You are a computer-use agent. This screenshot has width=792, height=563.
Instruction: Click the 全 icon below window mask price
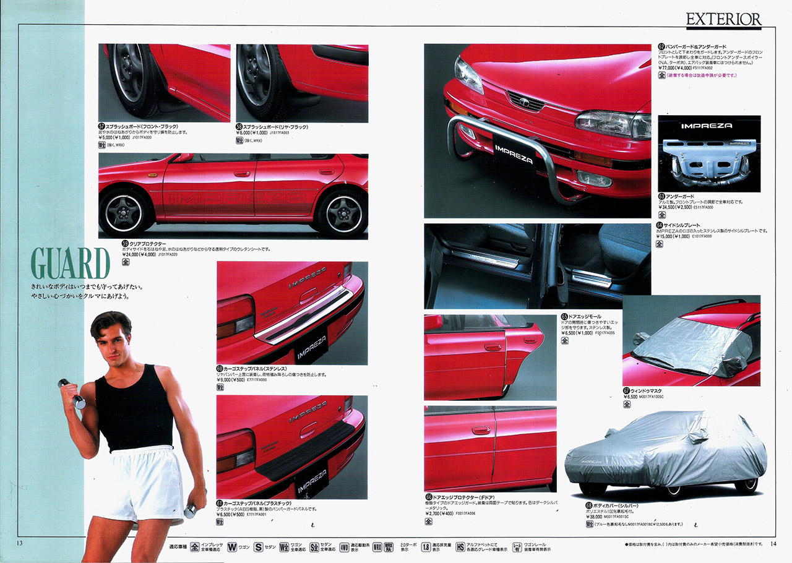[626, 405]
